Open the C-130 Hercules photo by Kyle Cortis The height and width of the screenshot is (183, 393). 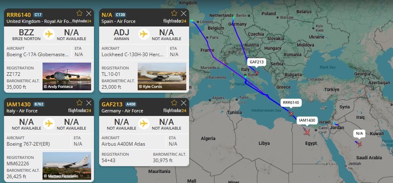(162, 76)
